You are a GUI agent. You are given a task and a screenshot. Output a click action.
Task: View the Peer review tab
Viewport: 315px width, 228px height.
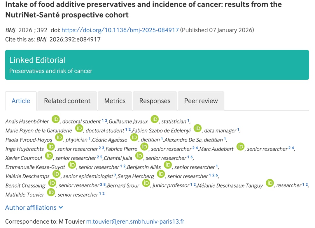pyautogui.click(x=201, y=101)
